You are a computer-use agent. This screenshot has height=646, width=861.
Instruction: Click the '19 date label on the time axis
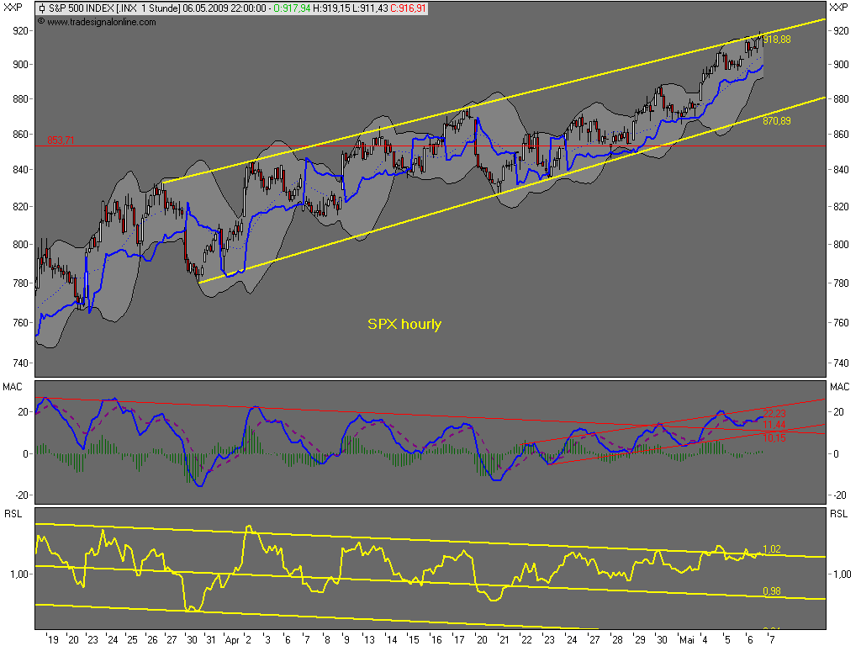click(53, 640)
